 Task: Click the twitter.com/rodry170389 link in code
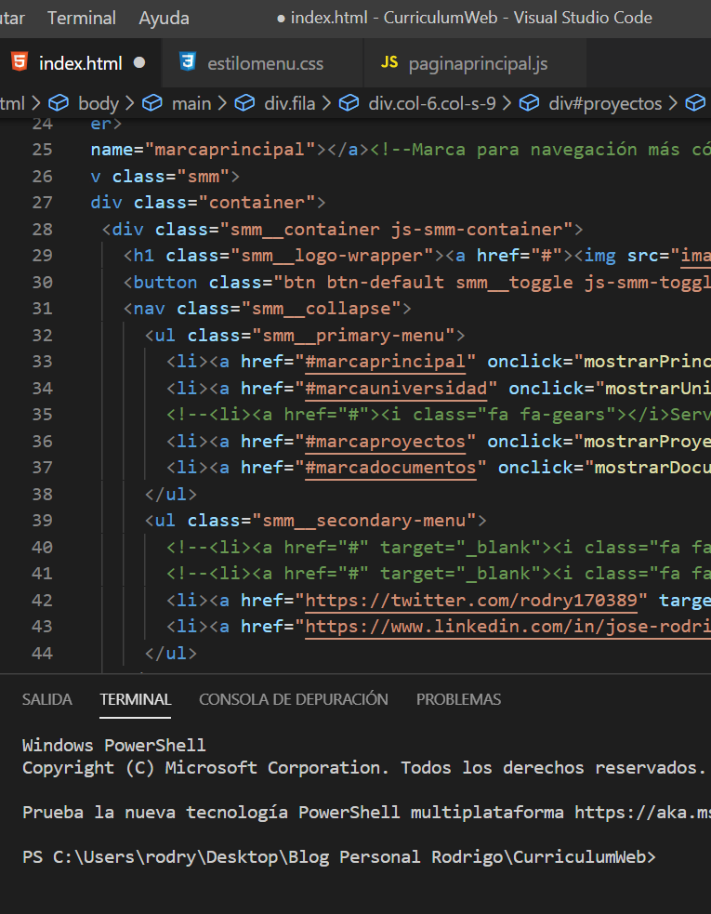481,600
